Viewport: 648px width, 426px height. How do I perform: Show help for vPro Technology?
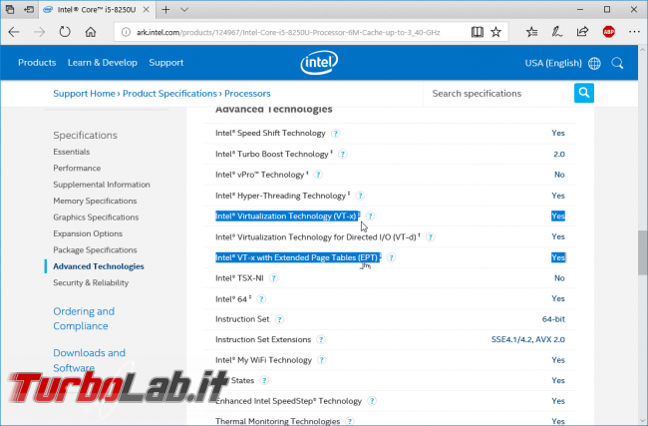[317, 175]
